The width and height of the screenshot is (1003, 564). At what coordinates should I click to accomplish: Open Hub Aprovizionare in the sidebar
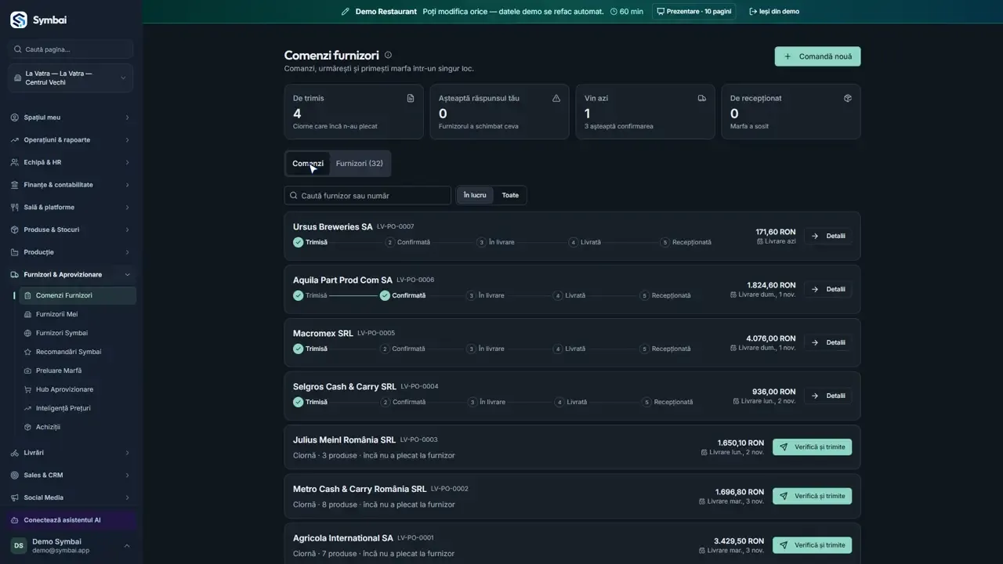[77, 389]
